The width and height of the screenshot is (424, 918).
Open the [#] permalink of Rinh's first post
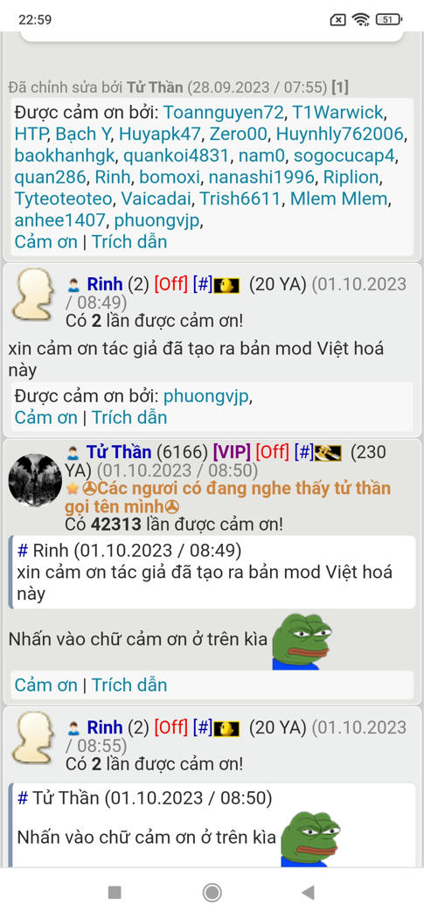[202, 284]
